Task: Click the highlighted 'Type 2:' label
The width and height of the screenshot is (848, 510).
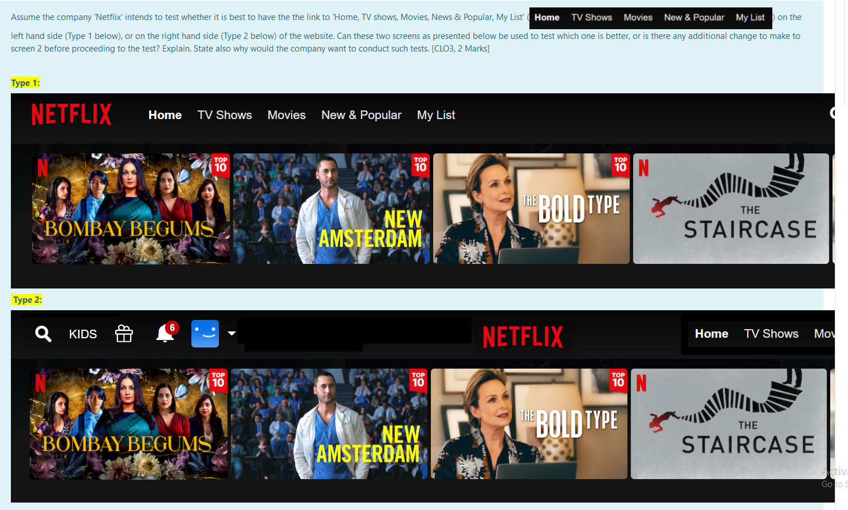Action: pyautogui.click(x=27, y=299)
